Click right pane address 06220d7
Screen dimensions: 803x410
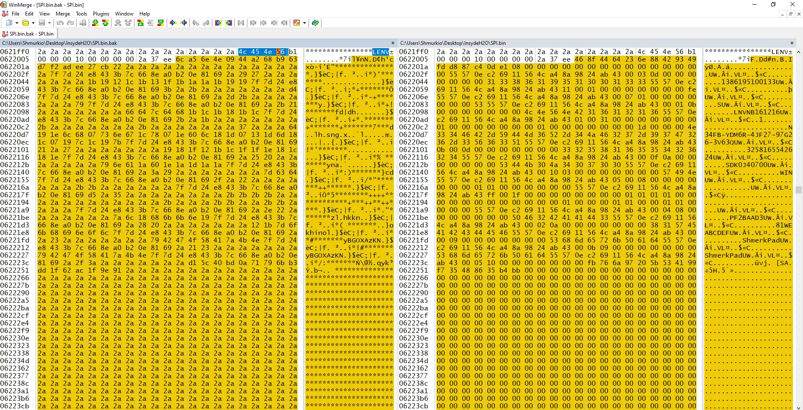413,135
